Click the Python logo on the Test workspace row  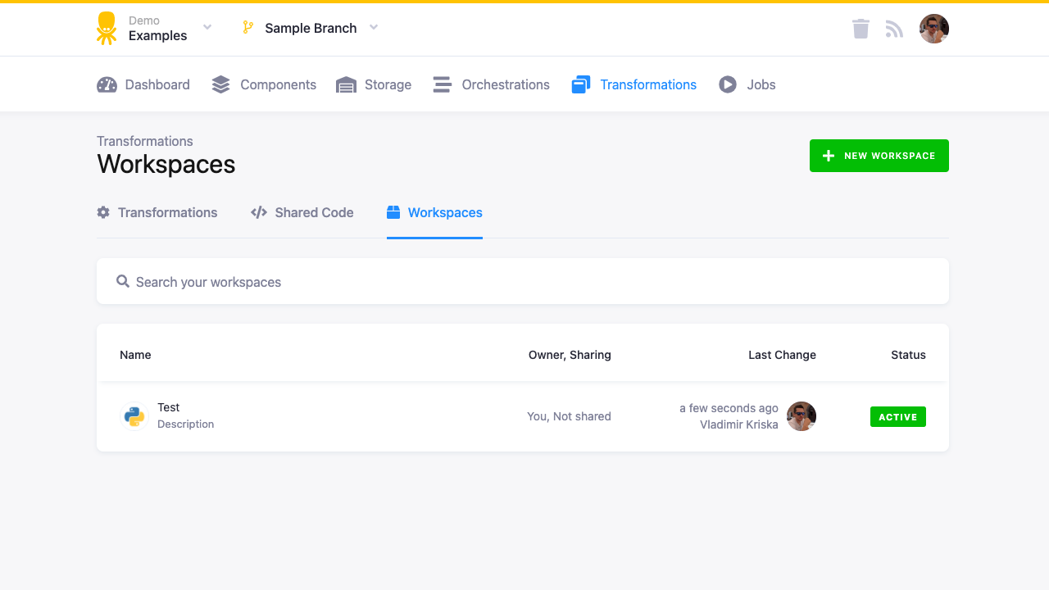click(134, 416)
